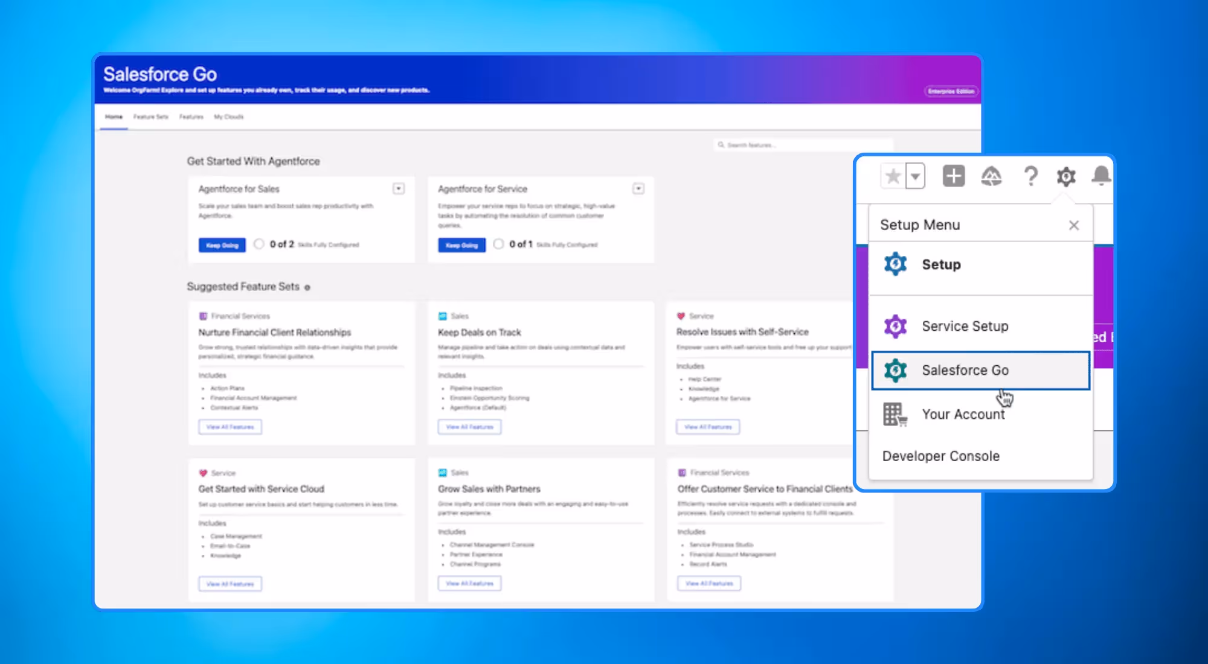Close the Setup Menu panel
This screenshot has height=664, width=1208.
(1073, 225)
